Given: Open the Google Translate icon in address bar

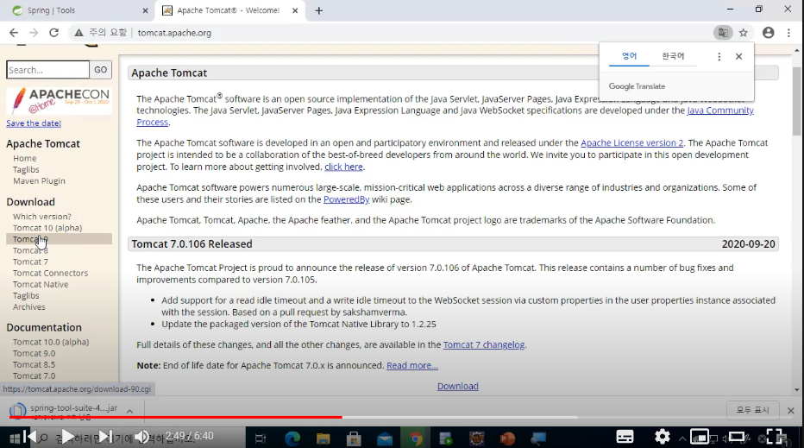Looking at the screenshot, I should [x=723, y=33].
